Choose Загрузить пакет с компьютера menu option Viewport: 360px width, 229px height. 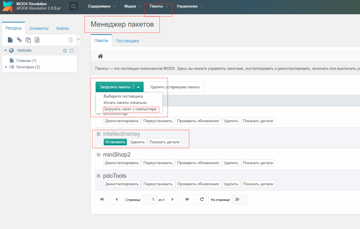(130, 109)
